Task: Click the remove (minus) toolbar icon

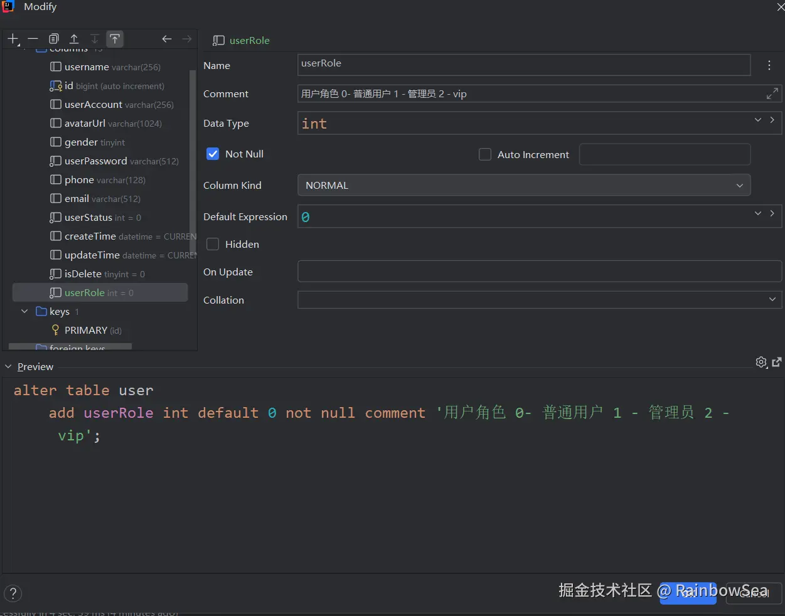Action: 33,39
